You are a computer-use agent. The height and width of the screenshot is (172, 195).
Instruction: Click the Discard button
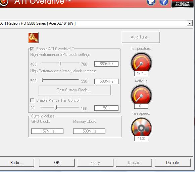pyautogui.click(x=134, y=163)
